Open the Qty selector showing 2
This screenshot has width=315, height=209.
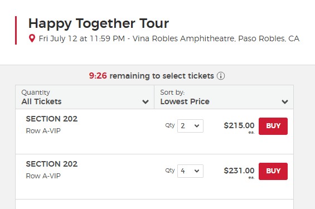[x=190, y=126]
